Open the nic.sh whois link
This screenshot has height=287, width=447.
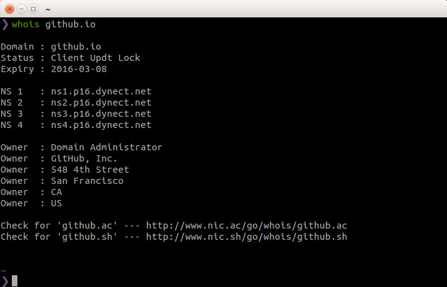pos(246,237)
